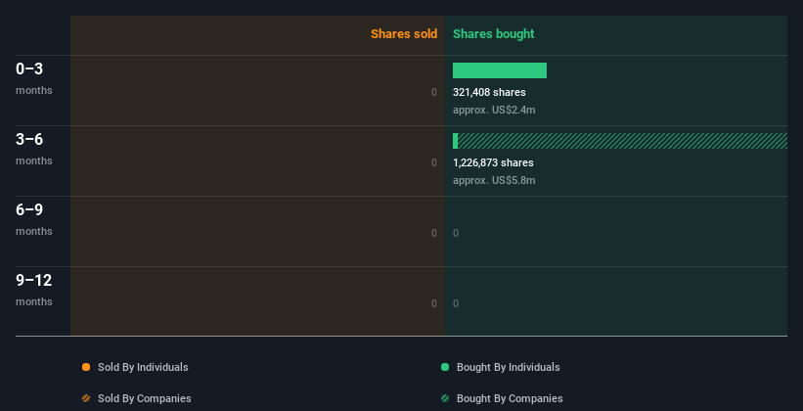Click the striped Sold By Companies legend icon

(x=86, y=398)
